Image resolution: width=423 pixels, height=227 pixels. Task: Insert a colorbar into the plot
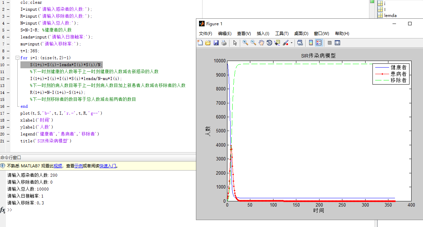[x=312, y=43]
